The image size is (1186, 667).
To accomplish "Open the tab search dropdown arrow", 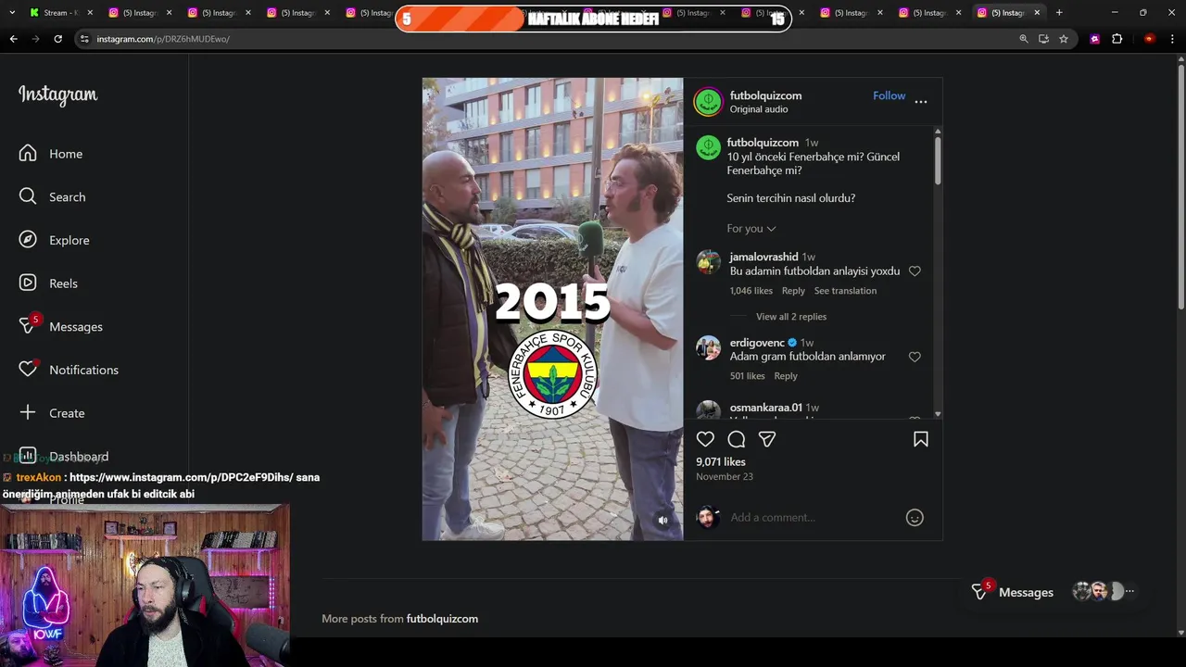I will coord(12,13).
